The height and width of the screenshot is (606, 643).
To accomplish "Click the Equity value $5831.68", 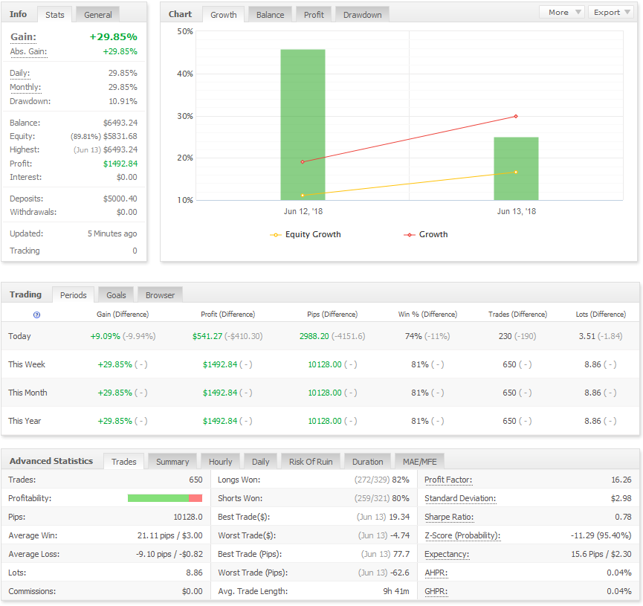I will [120, 136].
